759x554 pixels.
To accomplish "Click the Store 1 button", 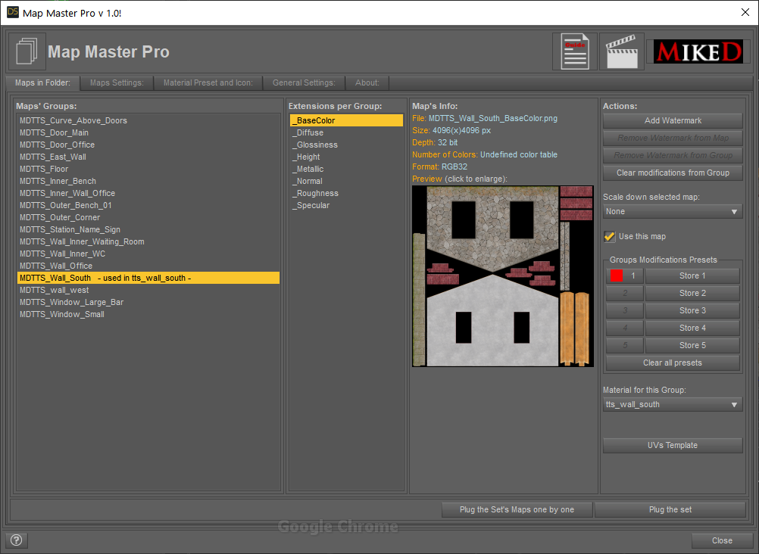I will point(692,275).
